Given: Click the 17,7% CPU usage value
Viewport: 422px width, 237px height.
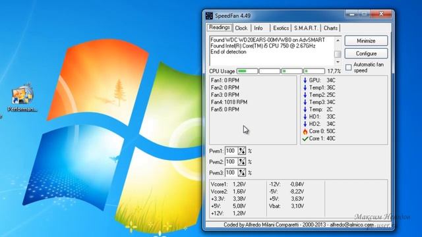Looking at the screenshot, I should 334,71.
